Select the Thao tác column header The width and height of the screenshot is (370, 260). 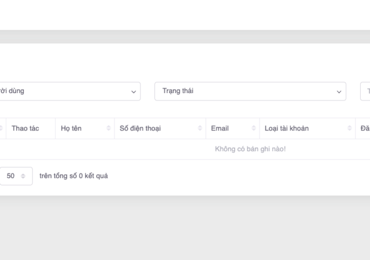(25, 128)
